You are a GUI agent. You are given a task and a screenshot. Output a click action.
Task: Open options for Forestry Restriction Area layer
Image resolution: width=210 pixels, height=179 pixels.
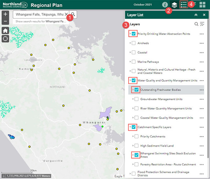point(202,165)
